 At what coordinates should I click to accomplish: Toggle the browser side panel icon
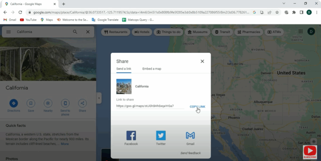click(x=302, y=12)
